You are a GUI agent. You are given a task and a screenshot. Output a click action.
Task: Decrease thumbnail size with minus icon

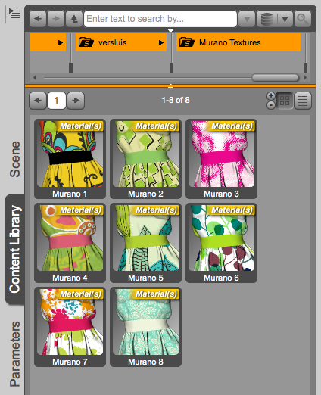click(x=271, y=105)
